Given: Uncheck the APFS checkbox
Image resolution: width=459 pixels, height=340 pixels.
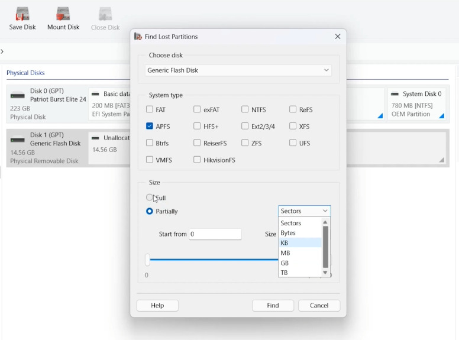Looking at the screenshot, I should pyautogui.click(x=150, y=126).
